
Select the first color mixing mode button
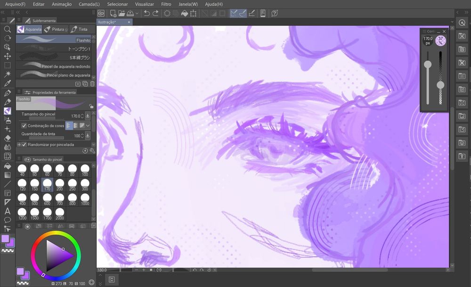69,125
